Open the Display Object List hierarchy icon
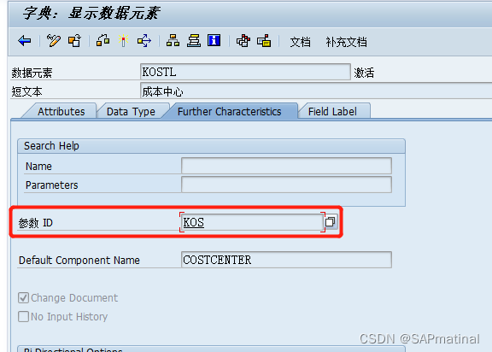492x352 pixels. (x=173, y=41)
